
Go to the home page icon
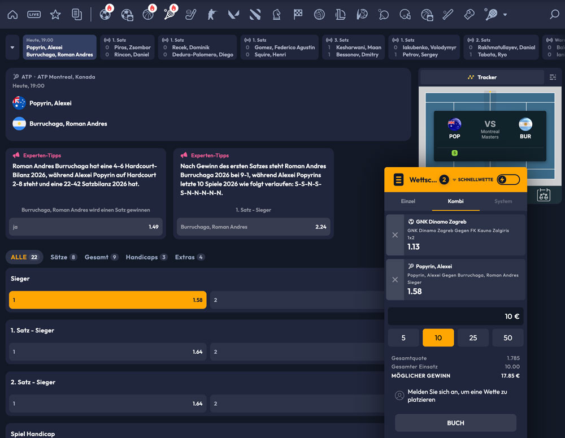click(x=12, y=15)
